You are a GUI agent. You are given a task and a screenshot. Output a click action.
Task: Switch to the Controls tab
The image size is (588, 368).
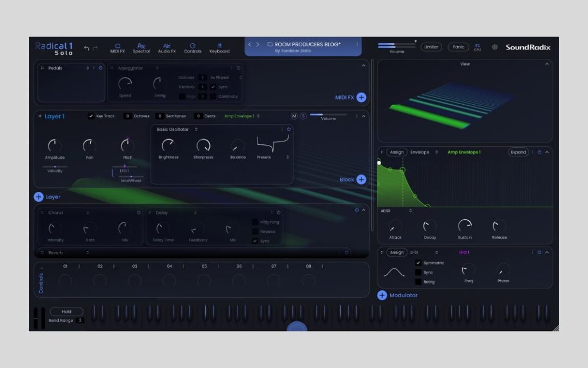(x=192, y=48)
